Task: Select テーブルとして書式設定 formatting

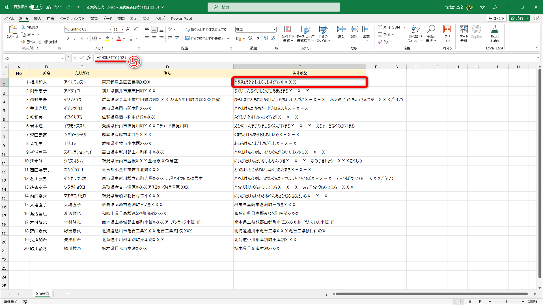Action: click(306, 34)
